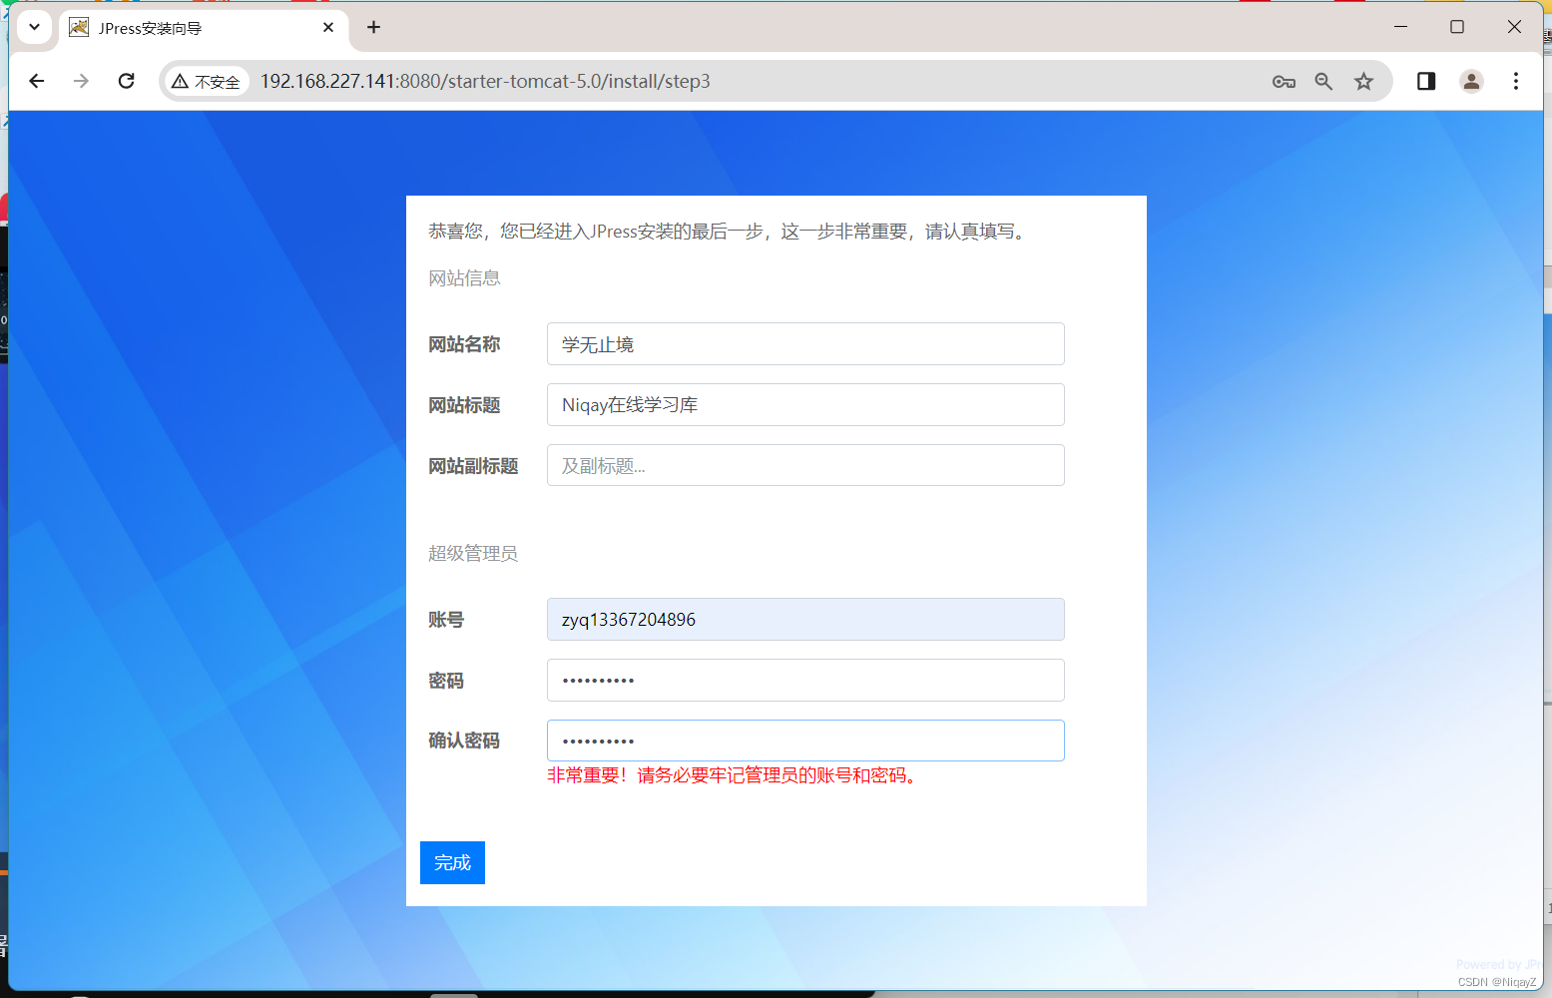Click the 网站标题 label
This screenshot has height=998, width=1552.
point(464,405)
